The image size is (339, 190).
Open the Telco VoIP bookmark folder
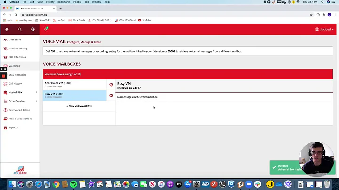42,20
